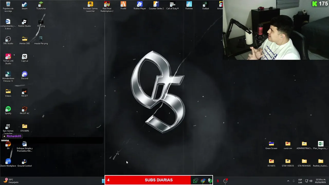
Task: Select the Wondershare Filmora 13 shortcut
Action: coord(8,77)
